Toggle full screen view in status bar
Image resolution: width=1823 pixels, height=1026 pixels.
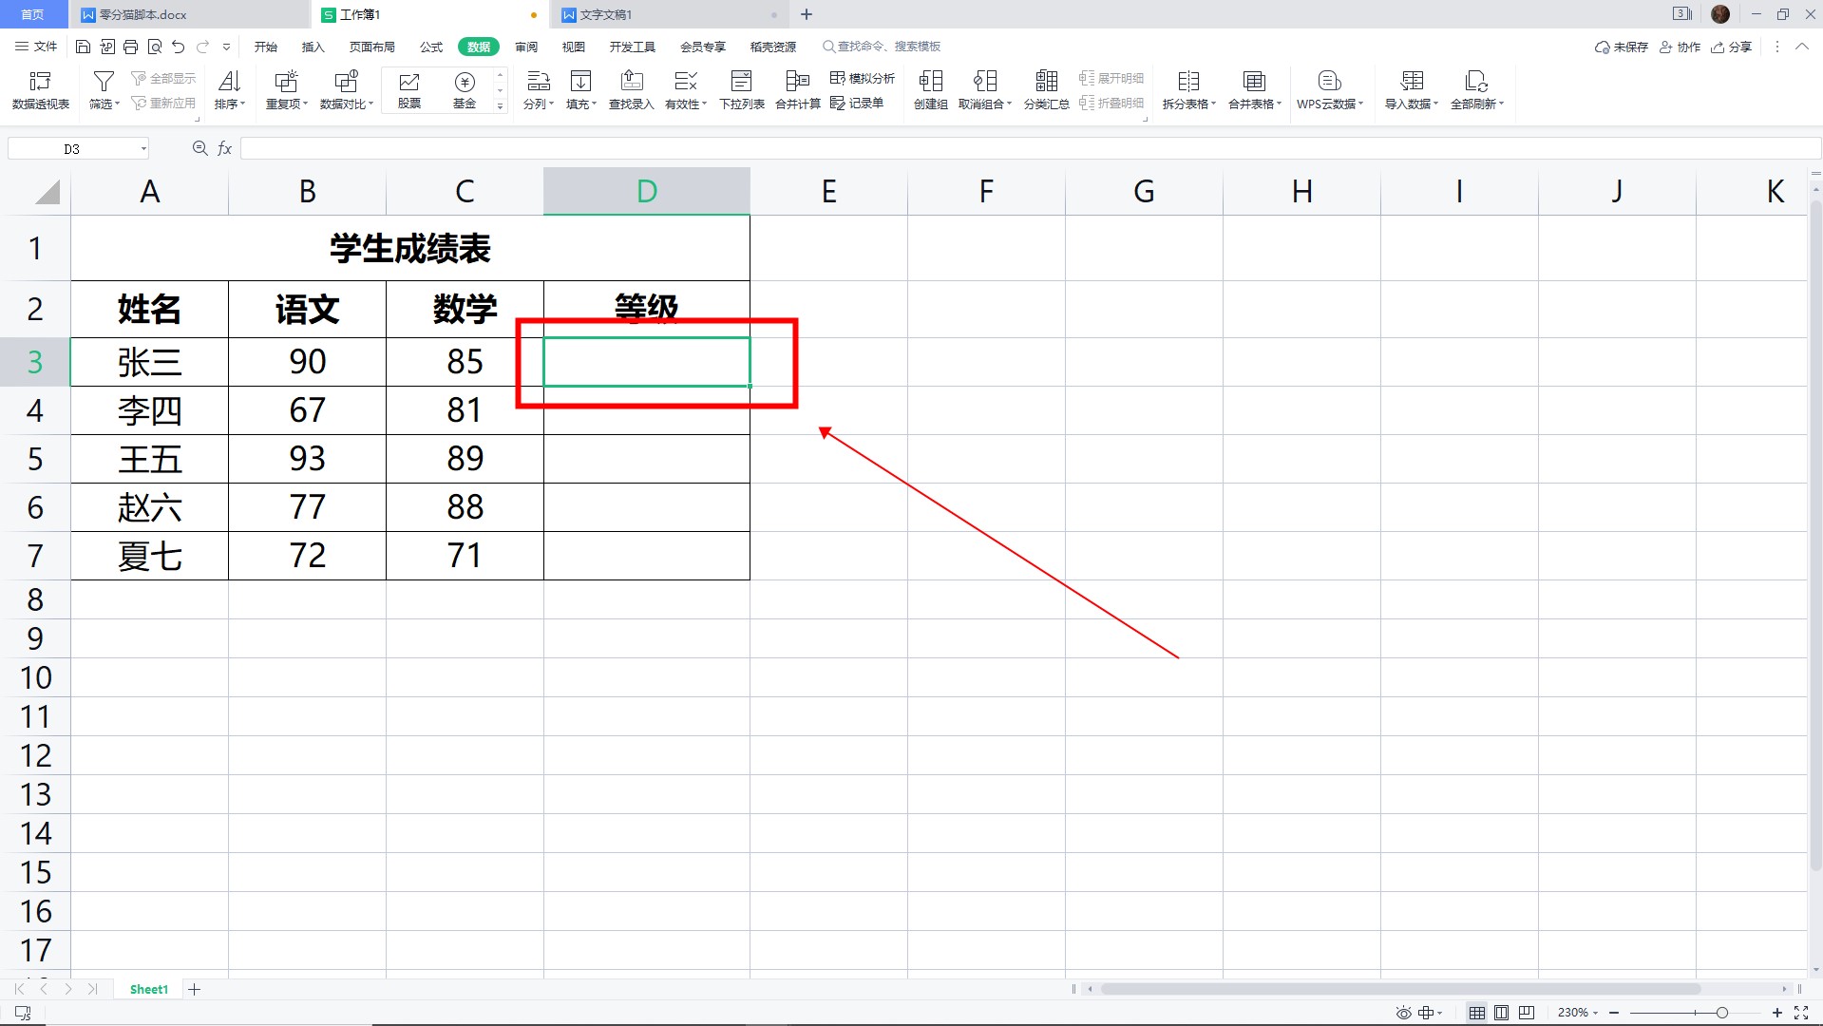tap(1801, 1013)
